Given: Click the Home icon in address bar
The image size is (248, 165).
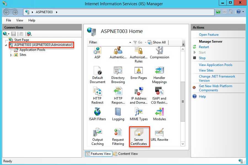Looking at the screenshot, I should coord(231,12).
